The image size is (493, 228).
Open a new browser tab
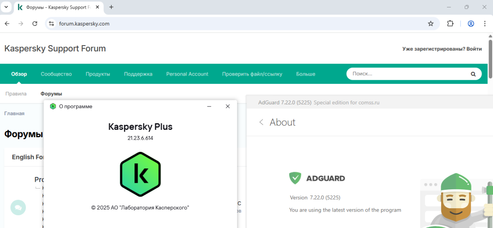pos(111,7)
